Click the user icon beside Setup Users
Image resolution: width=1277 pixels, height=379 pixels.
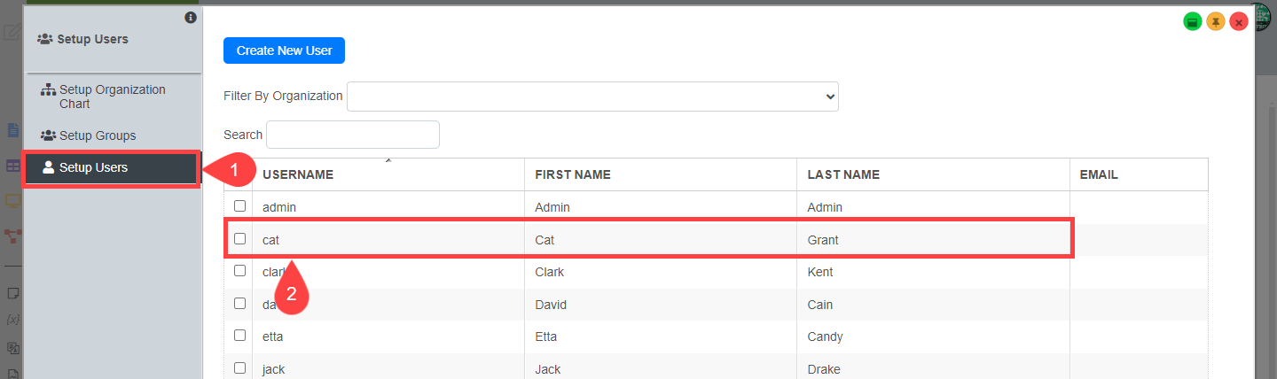pyautogui.click(x=49, y=167)
